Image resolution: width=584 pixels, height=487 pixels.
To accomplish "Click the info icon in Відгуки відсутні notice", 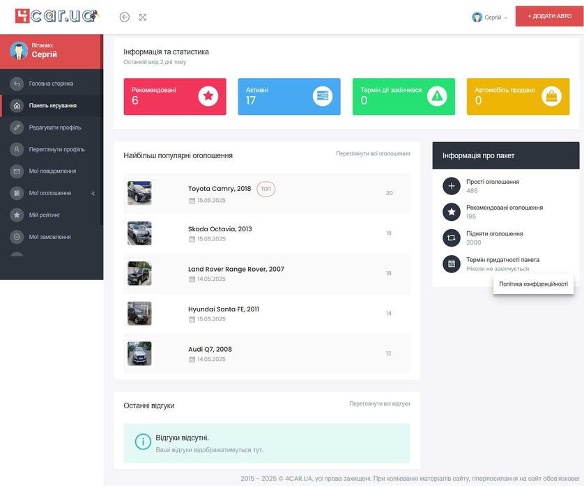I will tap(143, 442).
